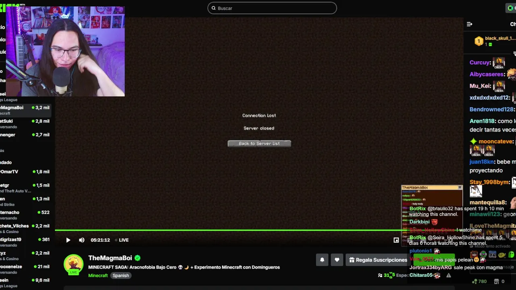This screenshot has height=290, width=516.
Task: Click the Buscar search field
Action: pos(272,8)
